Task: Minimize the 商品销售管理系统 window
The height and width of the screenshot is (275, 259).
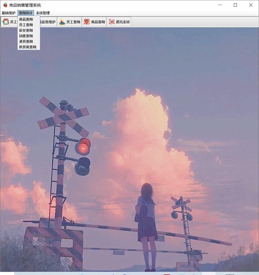Action: tap(220, 5)
